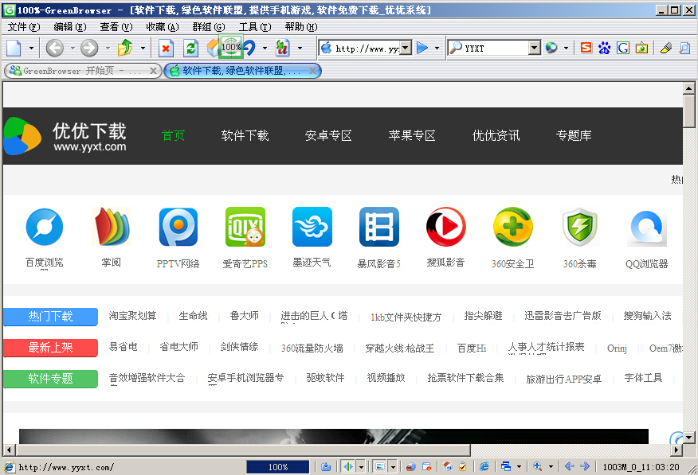The width and height of the screenshot is (698, 475).
Task: Click the Sogou search engine S icon
Action: point(586,48)
